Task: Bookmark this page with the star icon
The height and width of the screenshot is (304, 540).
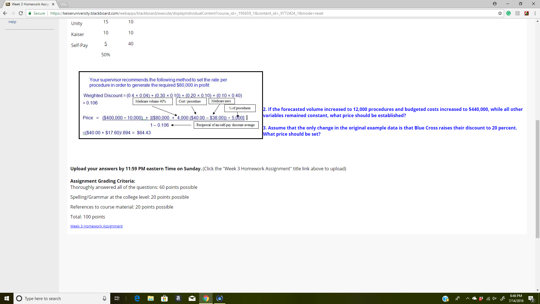Action: pyautogui.click(x=500, y=13)
